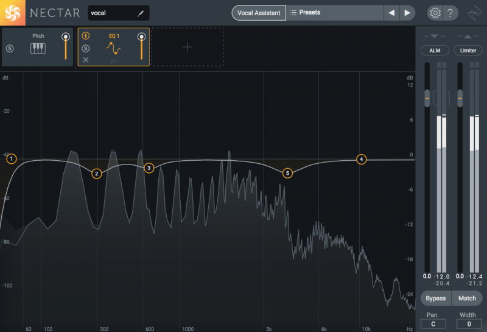Viewport: 487px width, 332px height.
Task: Click the Pan value field
Action: [x=433, y=323]
